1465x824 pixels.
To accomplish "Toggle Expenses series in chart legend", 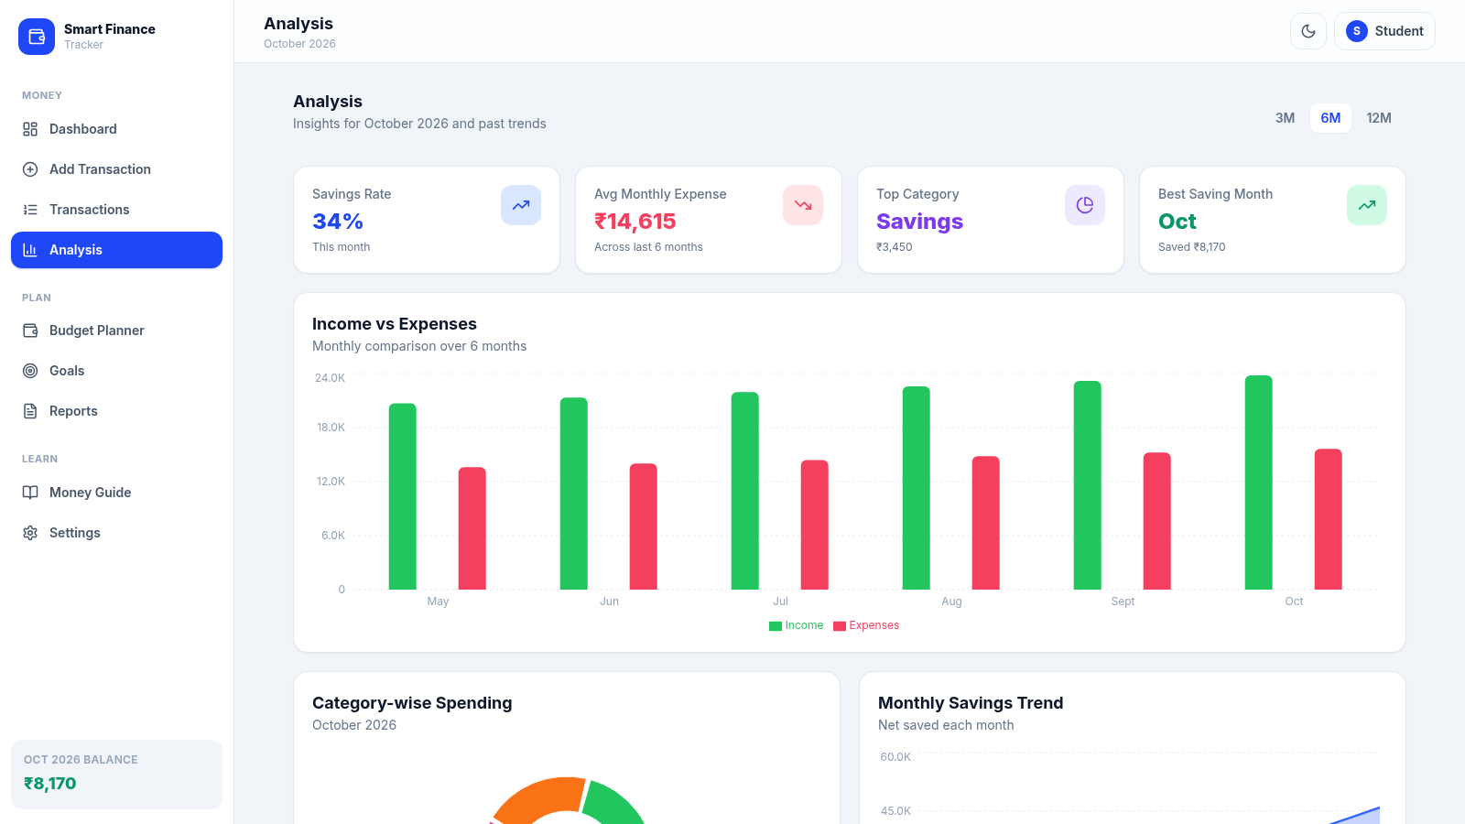I will click(866, 625).
